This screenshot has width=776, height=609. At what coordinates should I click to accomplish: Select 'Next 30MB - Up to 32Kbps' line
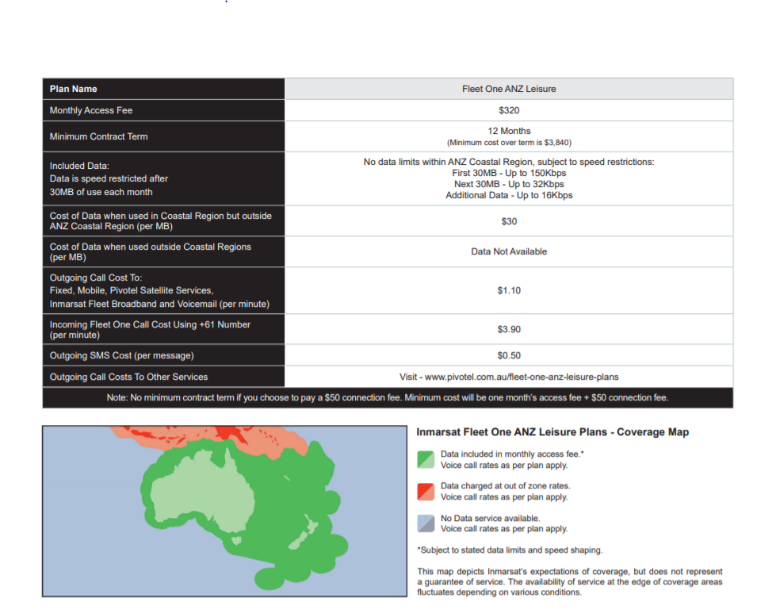(509, 184)
